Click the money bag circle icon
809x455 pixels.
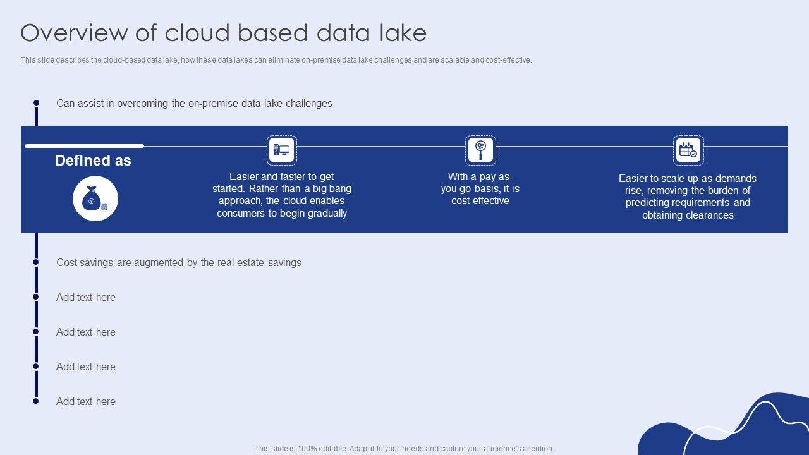(x=95, y=199)
